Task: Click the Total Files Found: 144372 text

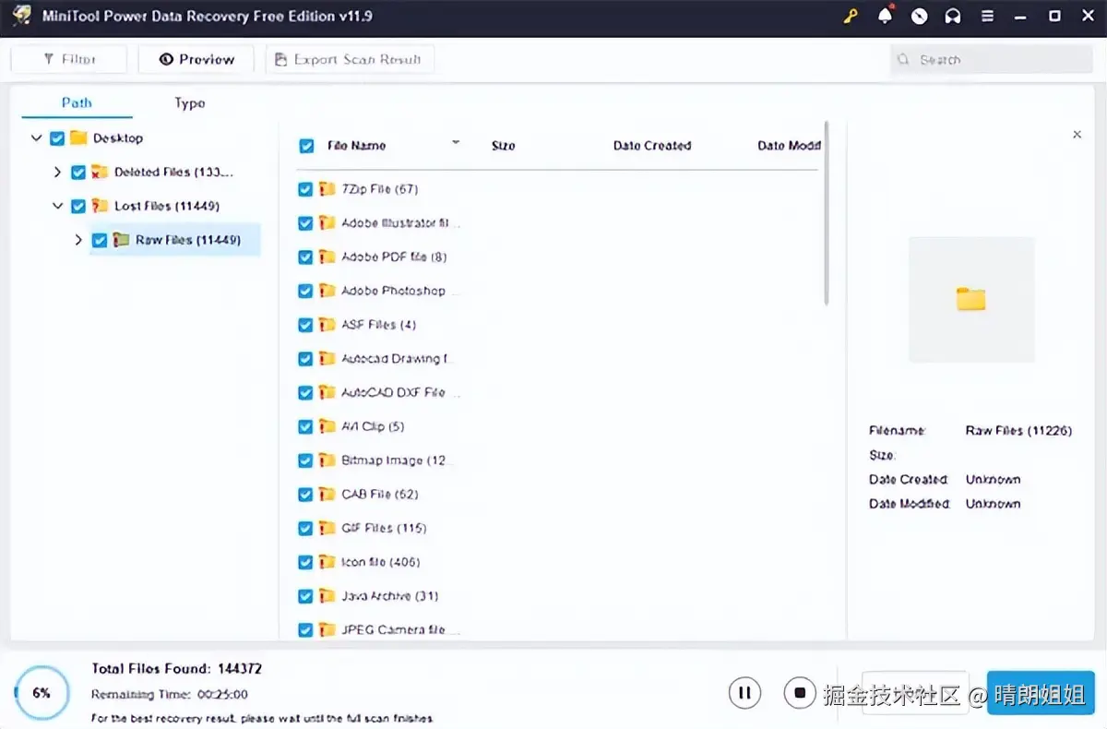Action: pos(176,668)
